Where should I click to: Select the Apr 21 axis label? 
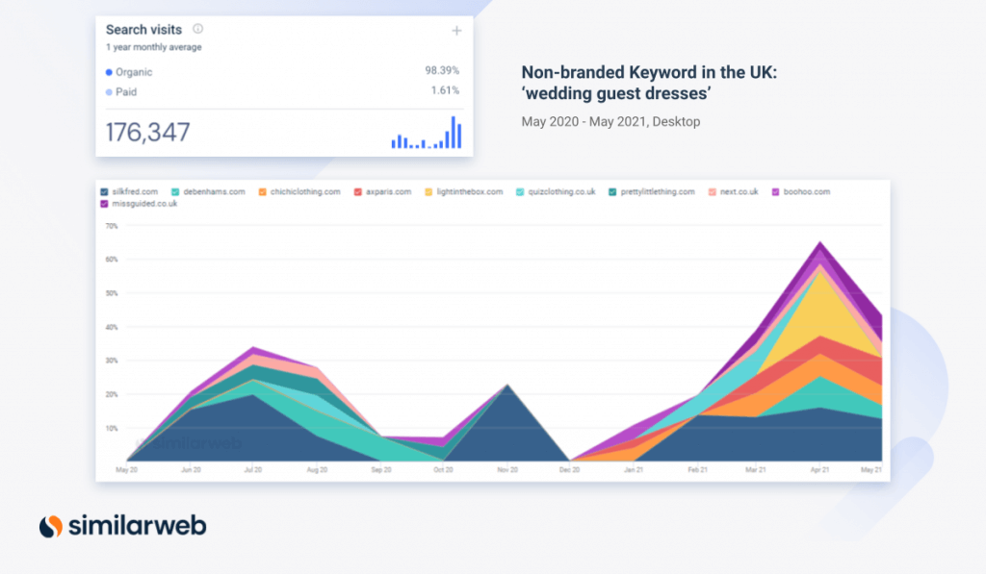[x=819, y=470]
